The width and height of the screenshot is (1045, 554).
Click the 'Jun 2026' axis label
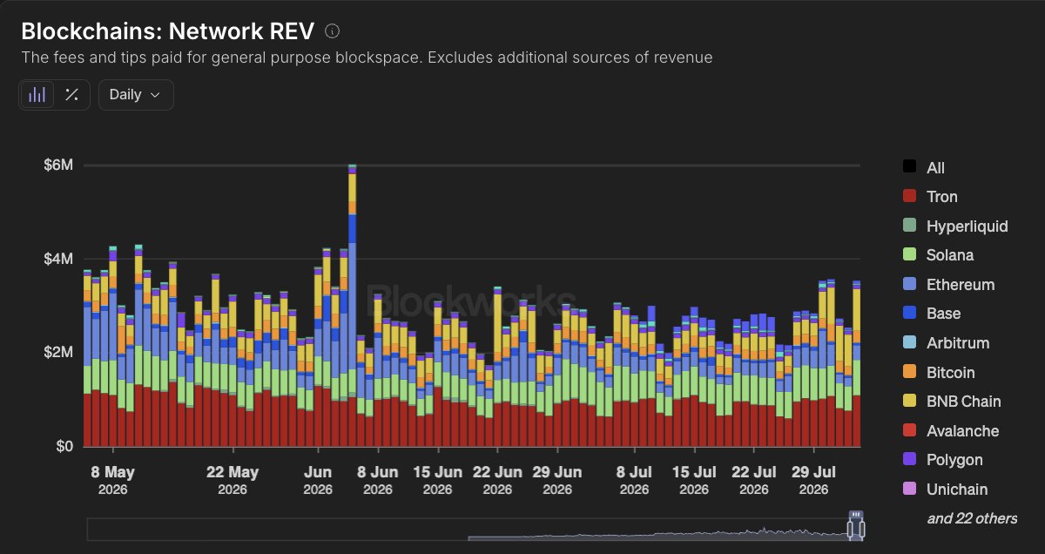coord(318,480)
